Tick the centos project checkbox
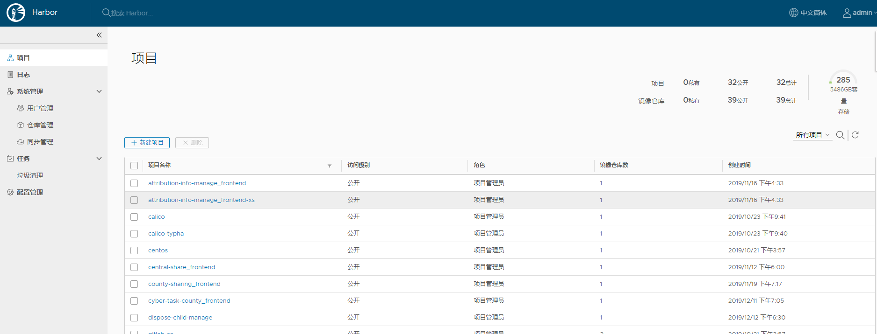Image resolution: width=877 pixels, height=334 pixels. pos(134,250)
